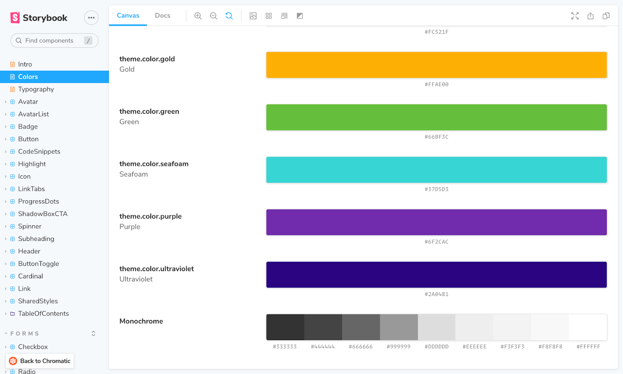Open canvas in new tab icon
Viewport: 623px width, 374px height.
pyautogui.click(x=590, y=16)
